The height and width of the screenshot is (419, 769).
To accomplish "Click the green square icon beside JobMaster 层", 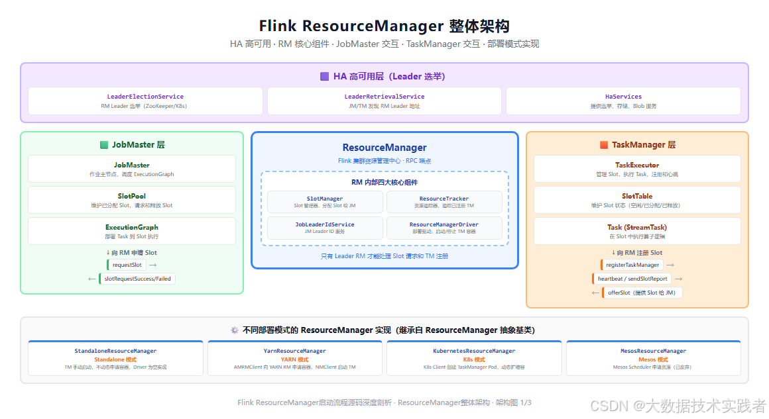I will (104, 145).
